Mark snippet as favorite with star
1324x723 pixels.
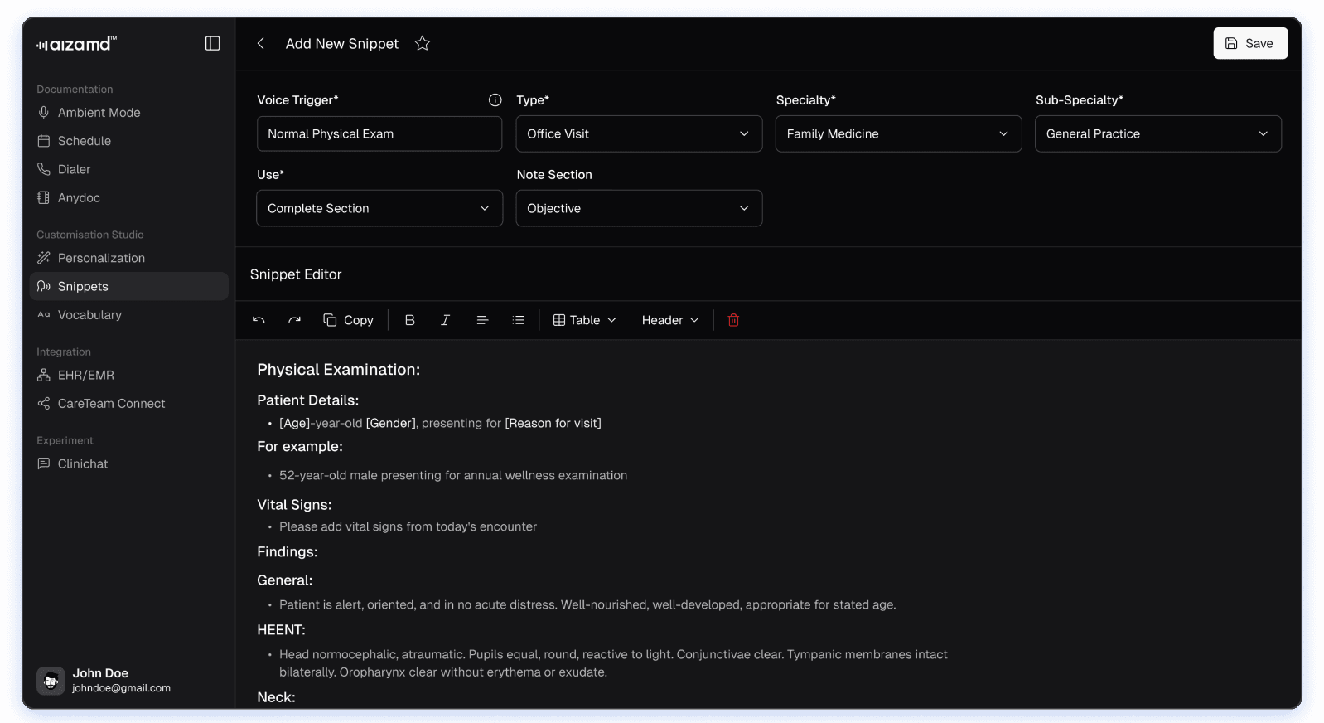pos(423,43)
